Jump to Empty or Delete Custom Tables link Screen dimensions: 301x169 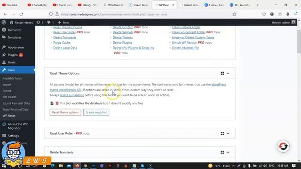193,38
